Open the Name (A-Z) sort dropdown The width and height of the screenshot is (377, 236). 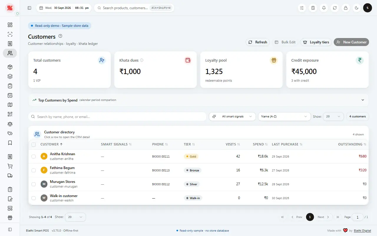click(x=285, y=117)
